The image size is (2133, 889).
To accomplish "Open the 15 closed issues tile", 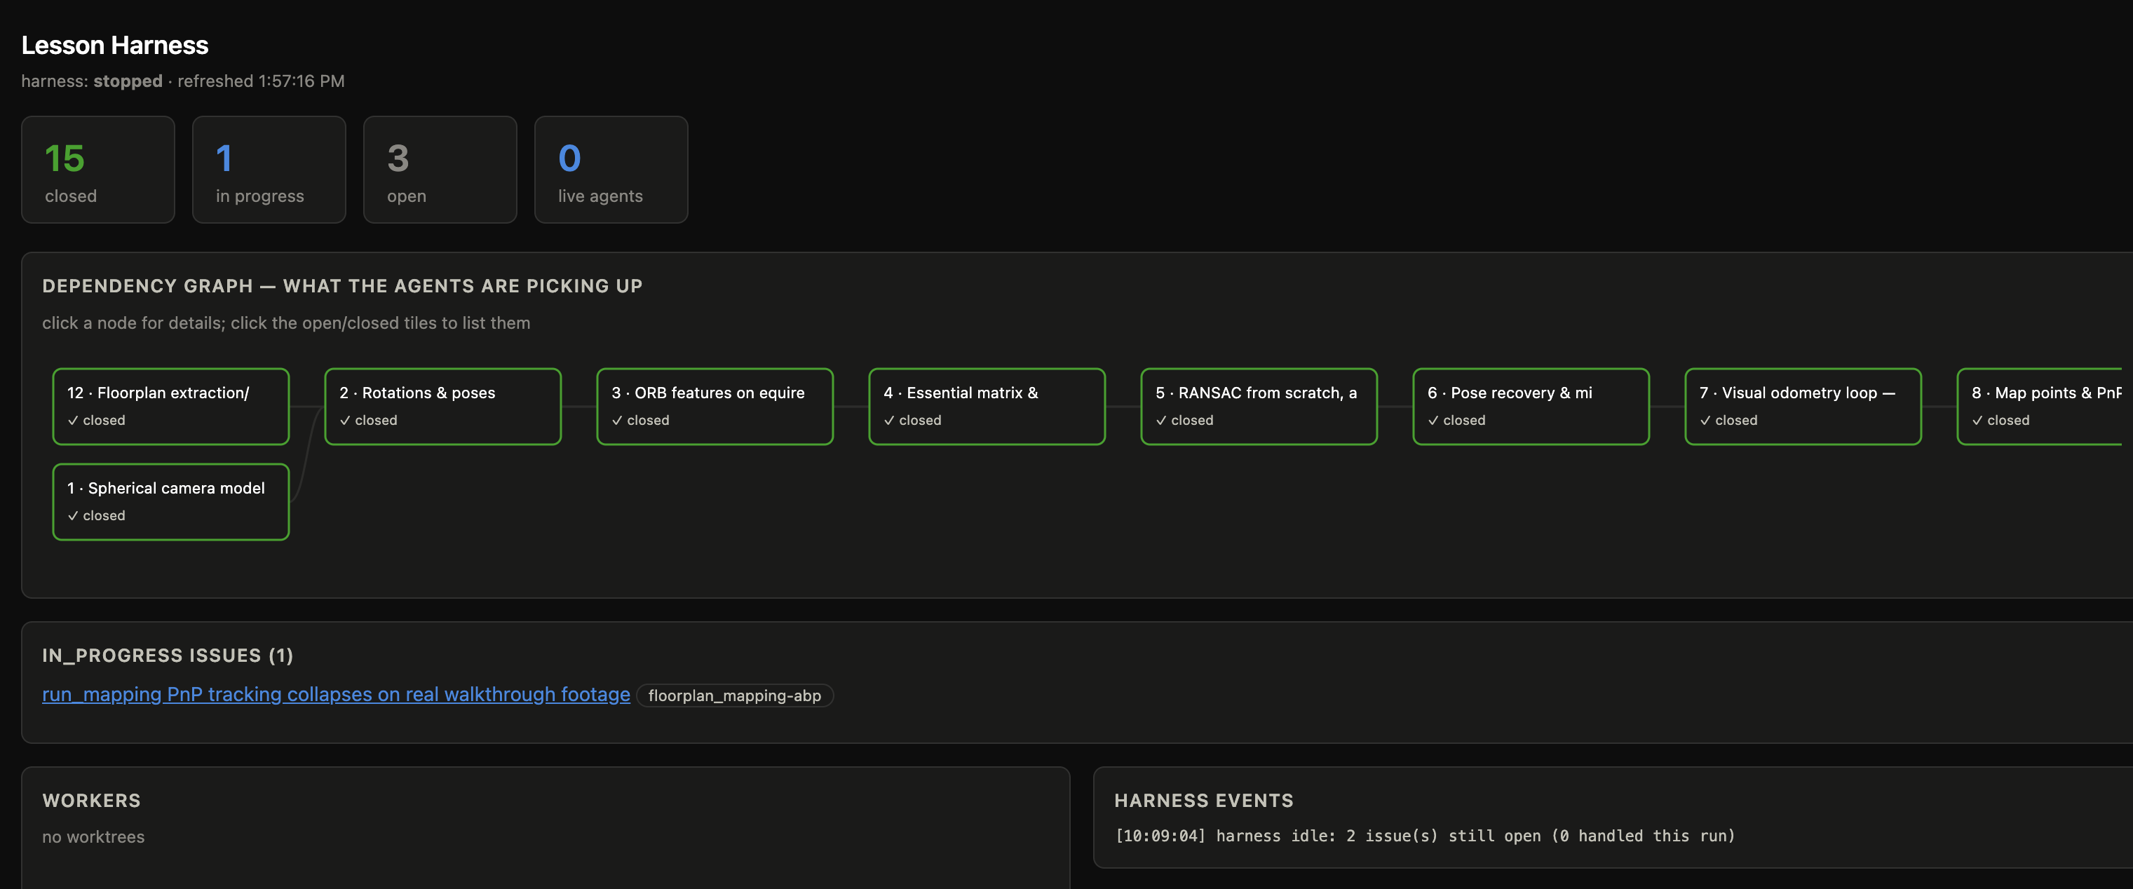I will point(97,170).
